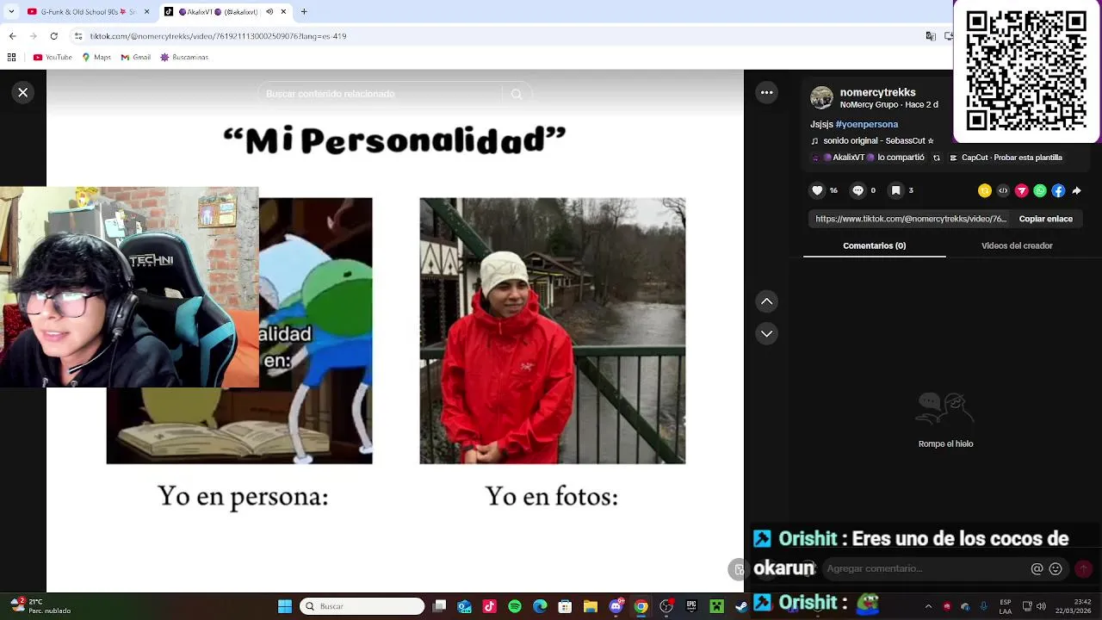The height and width of the screenshot is (620, 1102).
Task: Reload the page
Action: tap(54, 36)
